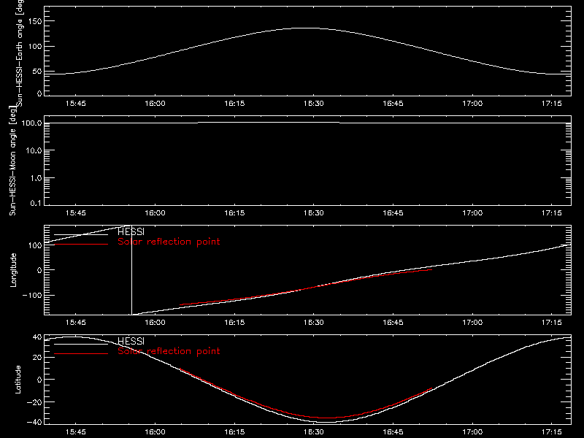Click 16:15 time label below Latitude plot
584x438 pixels.
click(234, 432)
